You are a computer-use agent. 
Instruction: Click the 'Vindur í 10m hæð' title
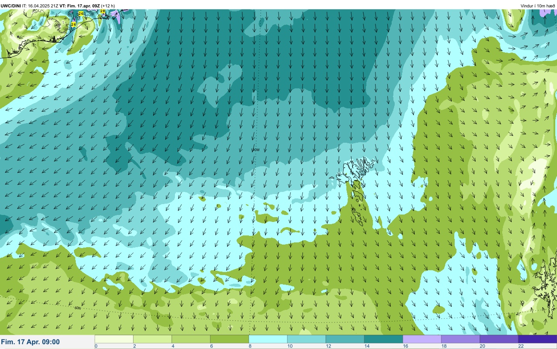point(538,6)
